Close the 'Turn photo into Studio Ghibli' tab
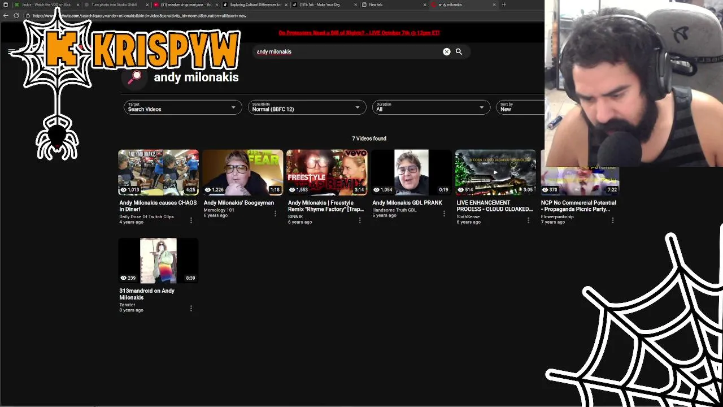This screenshot has width=723, height=407. (x=147, y=5)
